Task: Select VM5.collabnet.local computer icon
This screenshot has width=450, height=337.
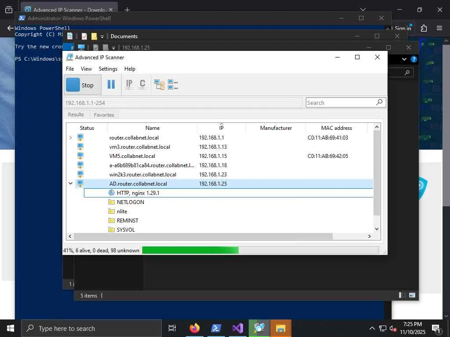Action: [80, 156]
